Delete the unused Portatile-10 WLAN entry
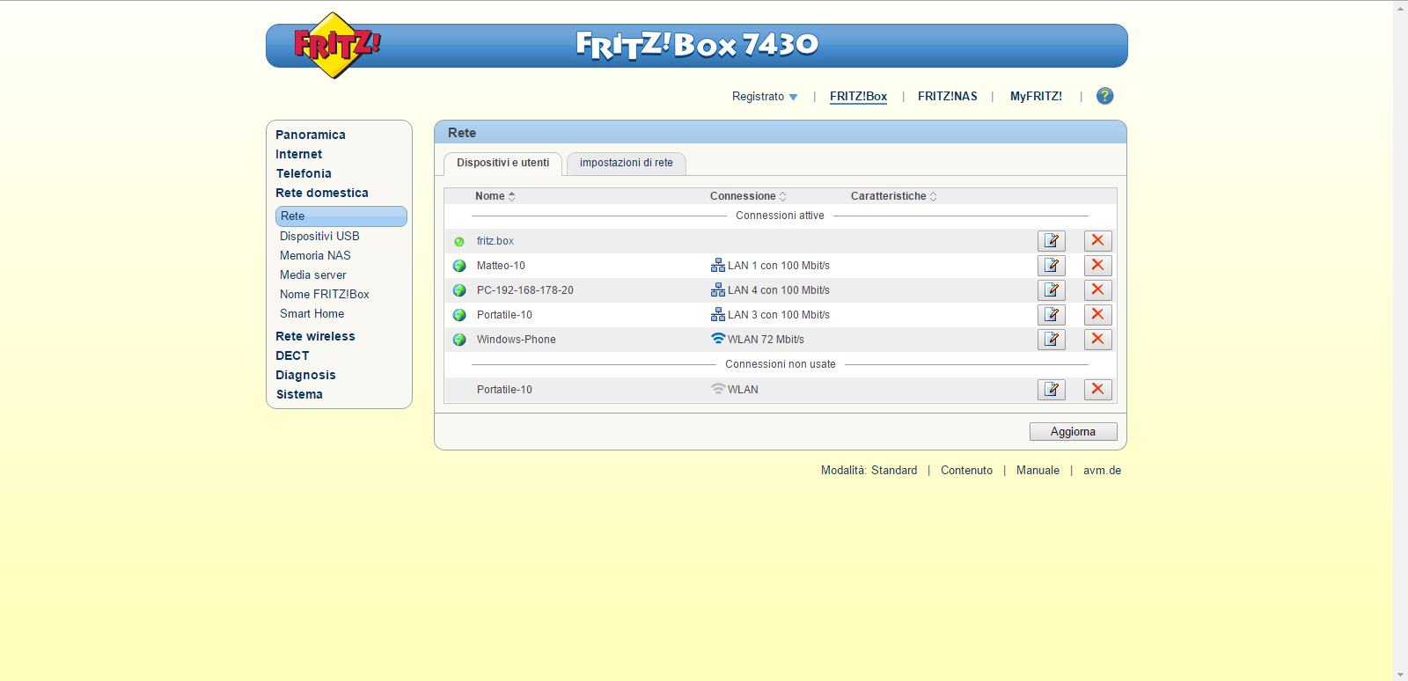The image size is (1408, 681). 1097,390
